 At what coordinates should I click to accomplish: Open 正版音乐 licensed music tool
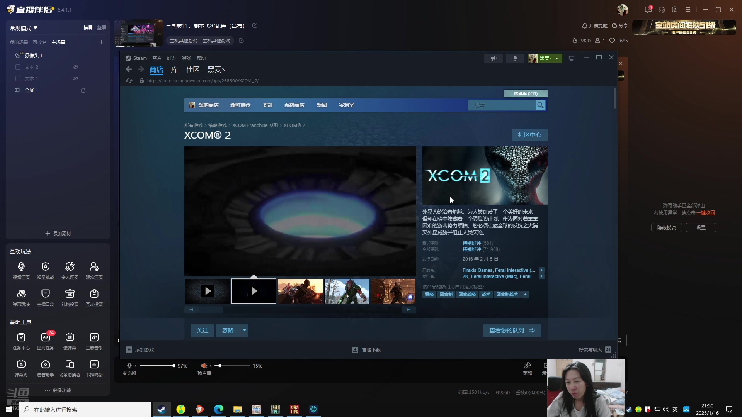(x=94, y=341)
